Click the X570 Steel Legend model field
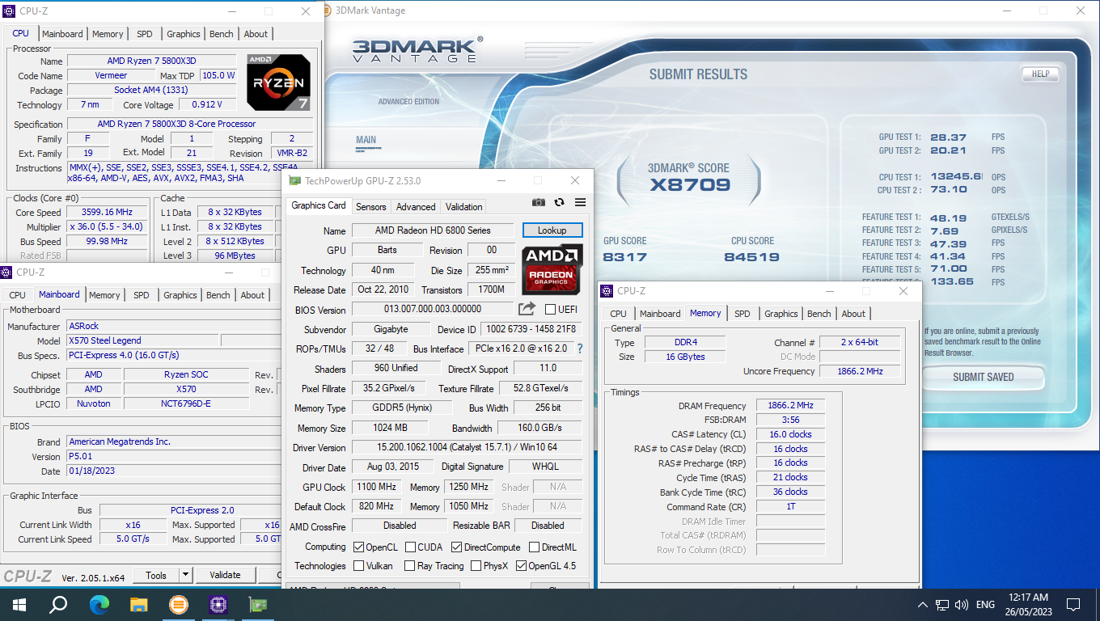1100x621 pixels. (x=142, y=340)
